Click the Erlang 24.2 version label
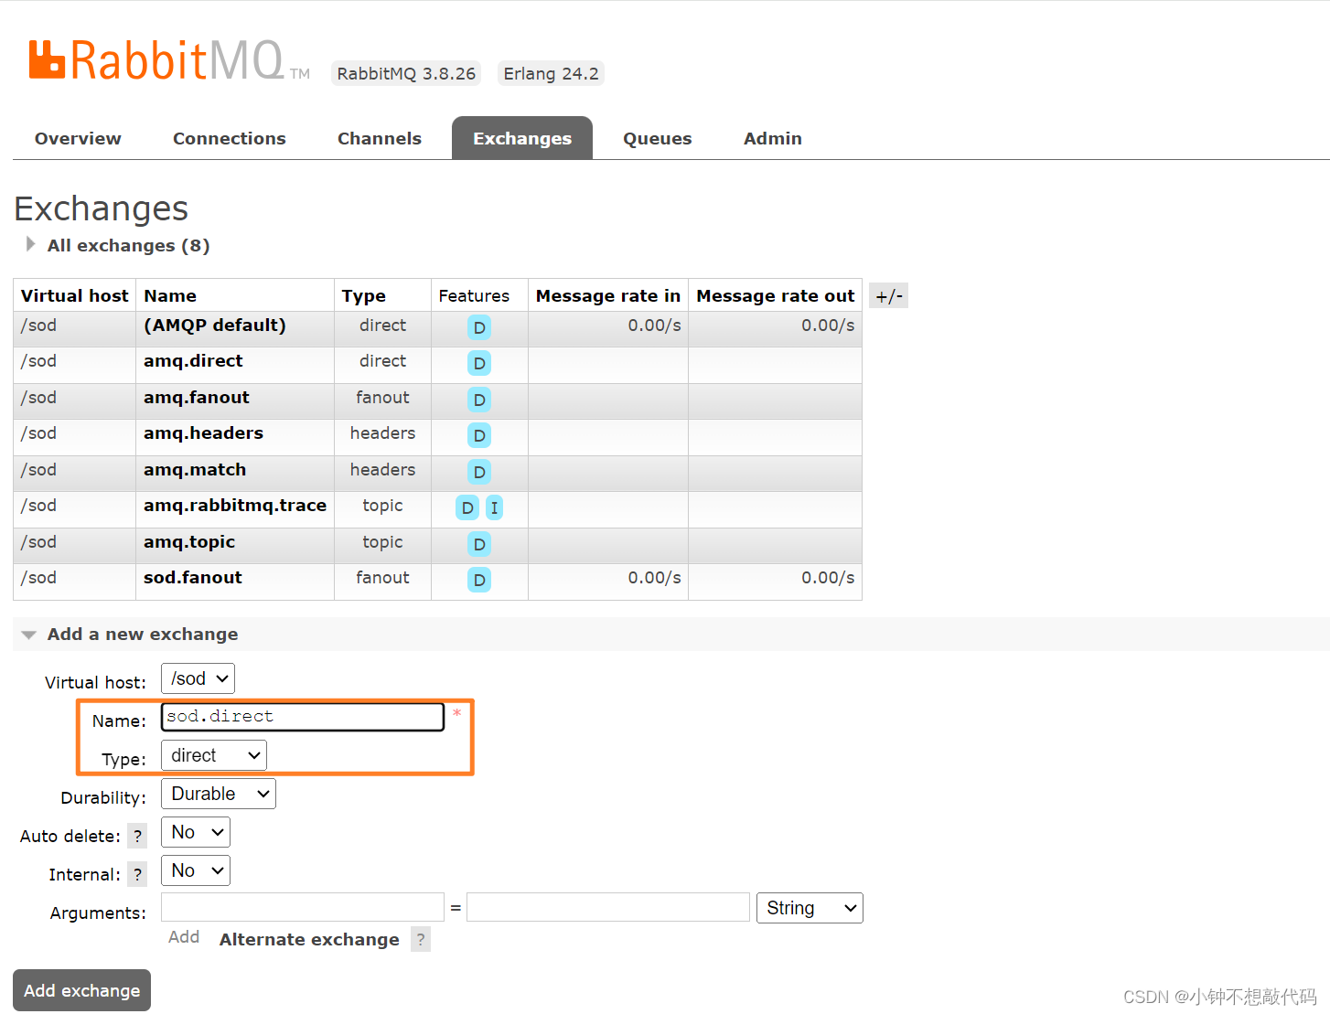The height and width of the screenshot is (1014, 1330). [x=551, y=73]
